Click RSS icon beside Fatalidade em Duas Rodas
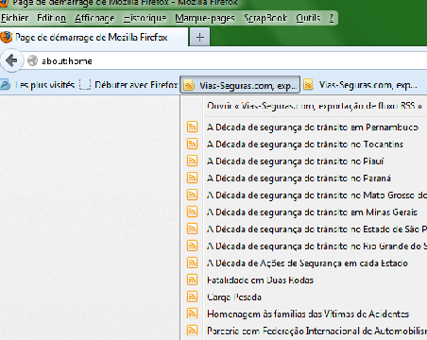Image resolution: width=427 pixels, height=340 pixels. pos(192,280)
